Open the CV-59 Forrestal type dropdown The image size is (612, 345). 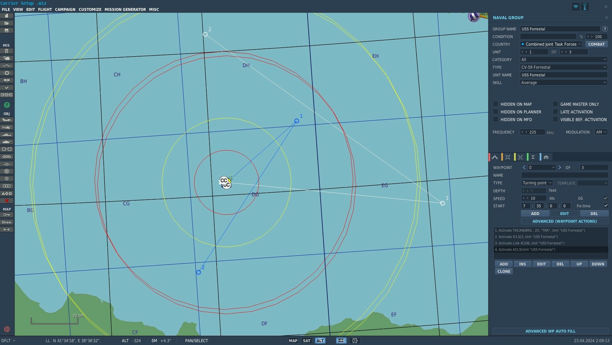(564, 67)
